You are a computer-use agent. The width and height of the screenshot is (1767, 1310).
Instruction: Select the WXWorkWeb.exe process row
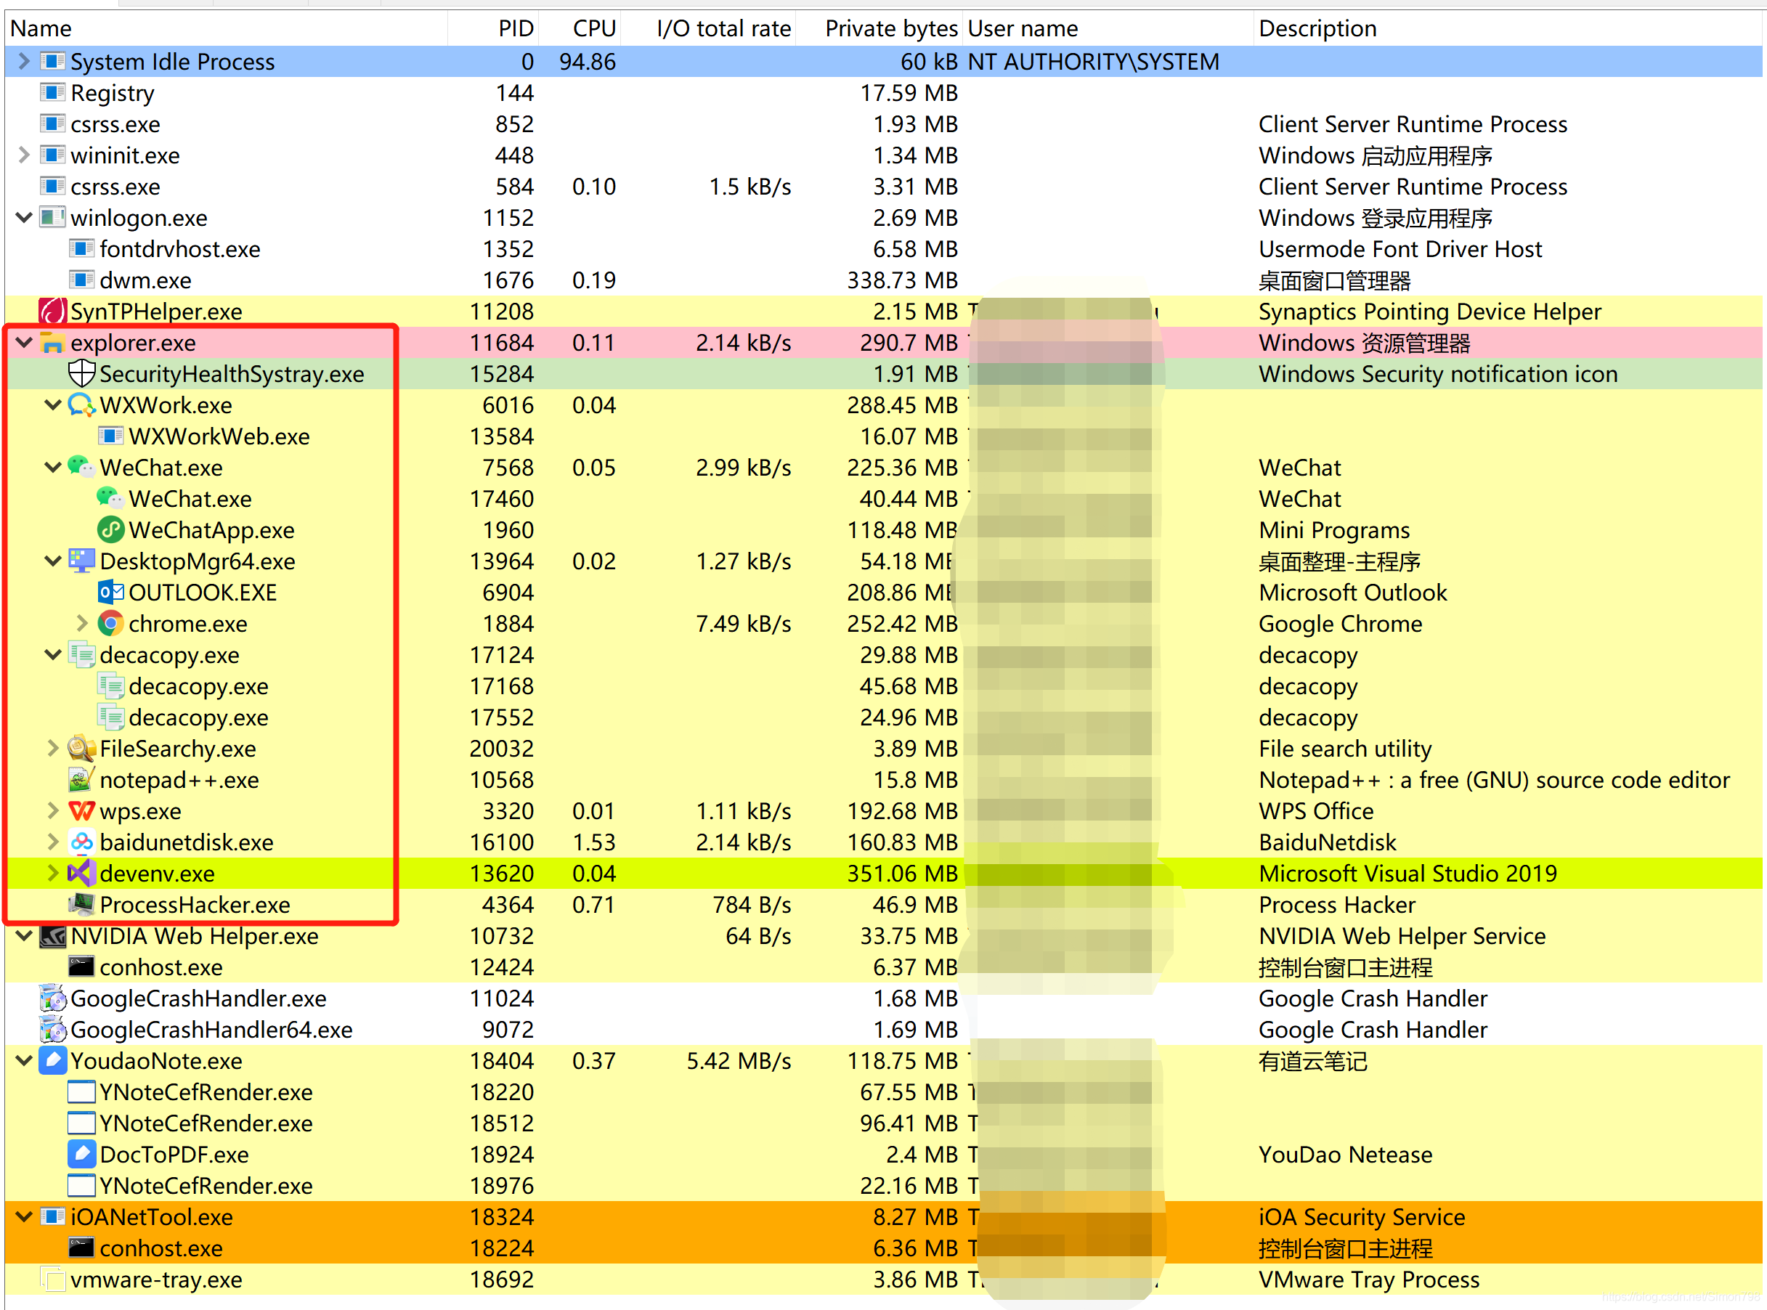pyautogui.click(x=883, y=436)
